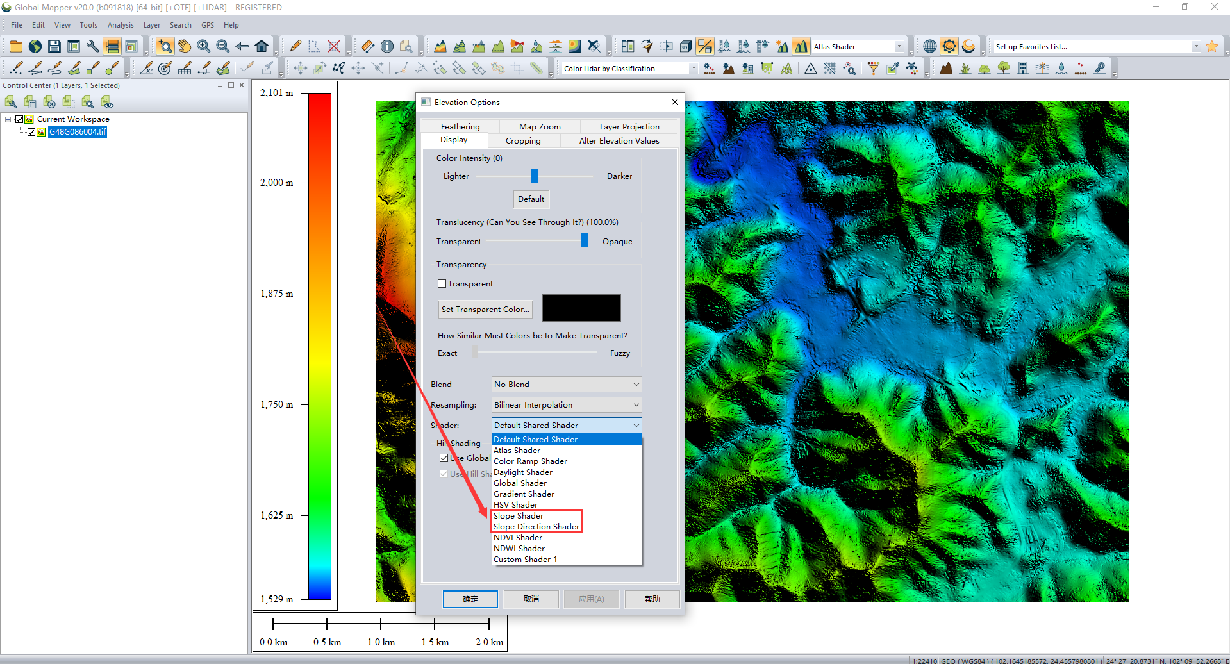
Task: Click the globe online data icon
Action: pyautogui.click(x=35, y=46)
